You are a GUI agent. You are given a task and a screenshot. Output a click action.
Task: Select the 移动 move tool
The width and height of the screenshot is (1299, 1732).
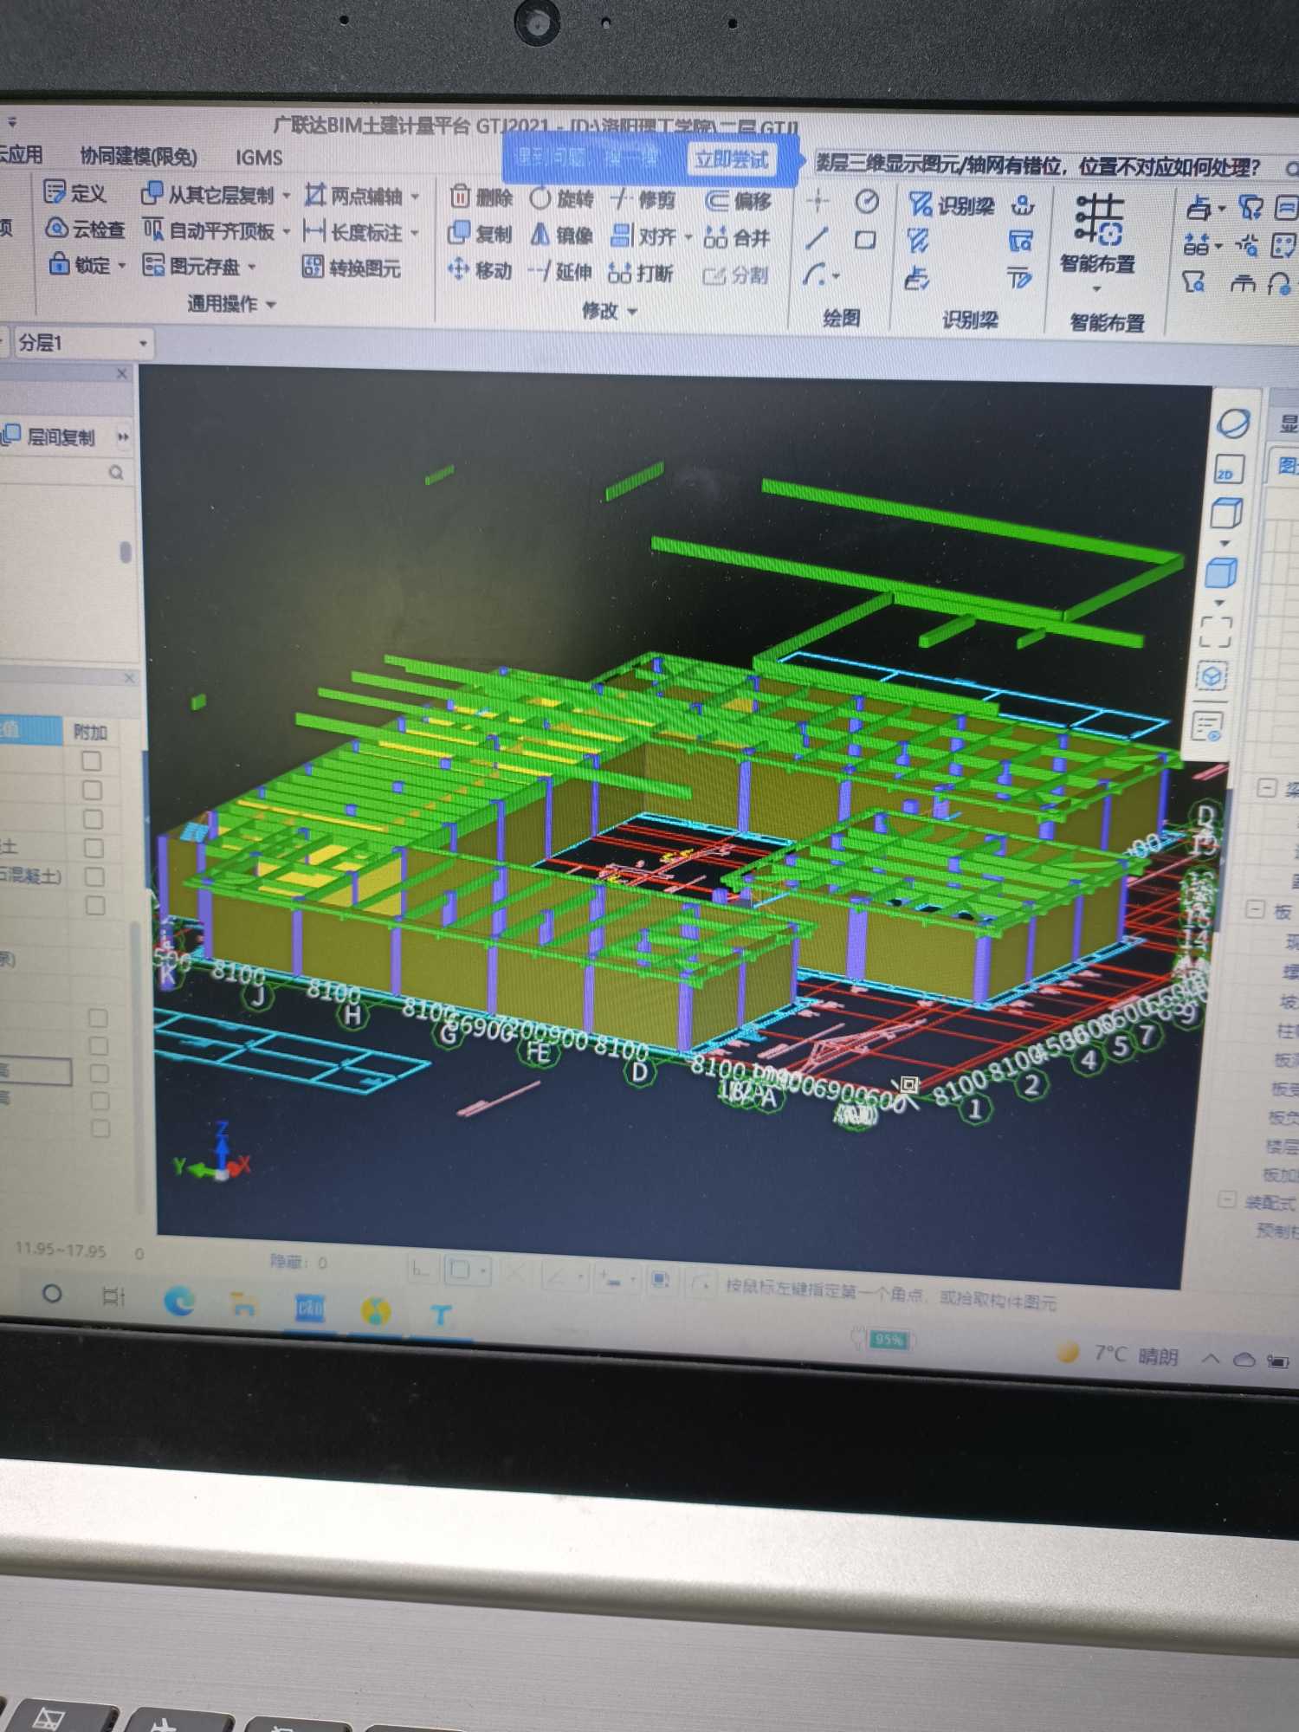point(480,270)
